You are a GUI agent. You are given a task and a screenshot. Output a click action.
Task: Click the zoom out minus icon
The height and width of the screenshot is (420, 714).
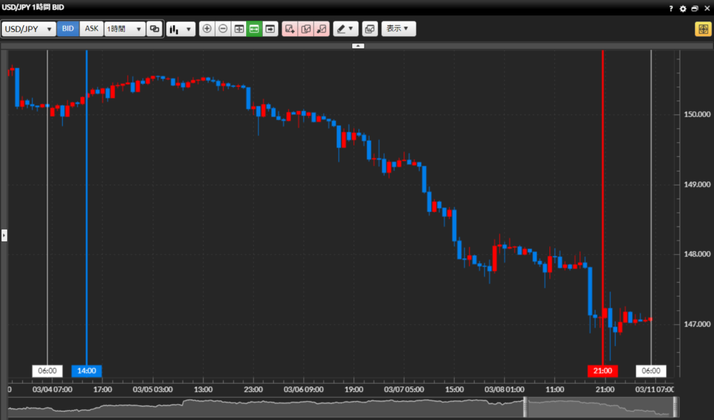point(222,29)
